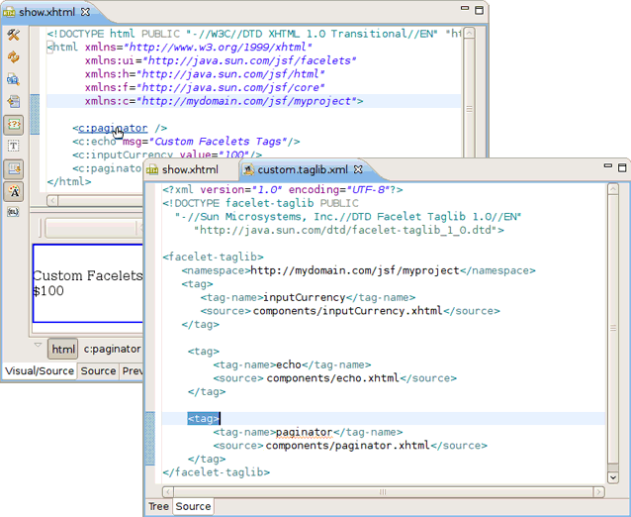The image size is (631, 517).
Task: Click the paginator tag-name text
Action: tap(305, 432)
